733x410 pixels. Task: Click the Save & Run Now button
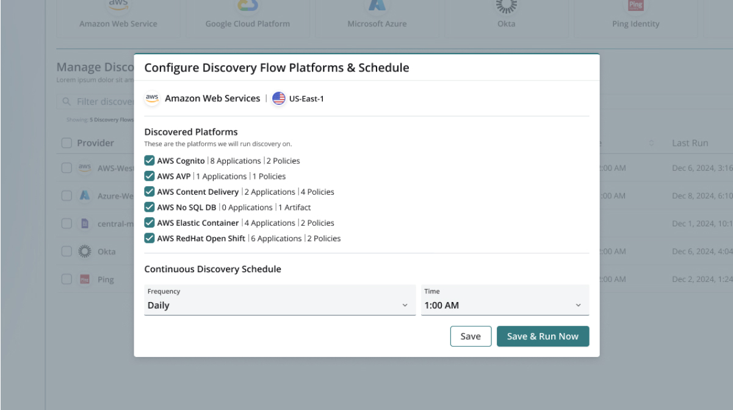(x=543, y=336)
